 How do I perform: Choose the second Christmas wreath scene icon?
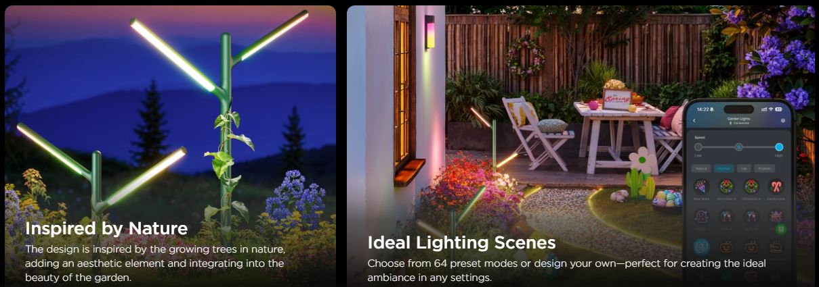click(x=750, y=186)
